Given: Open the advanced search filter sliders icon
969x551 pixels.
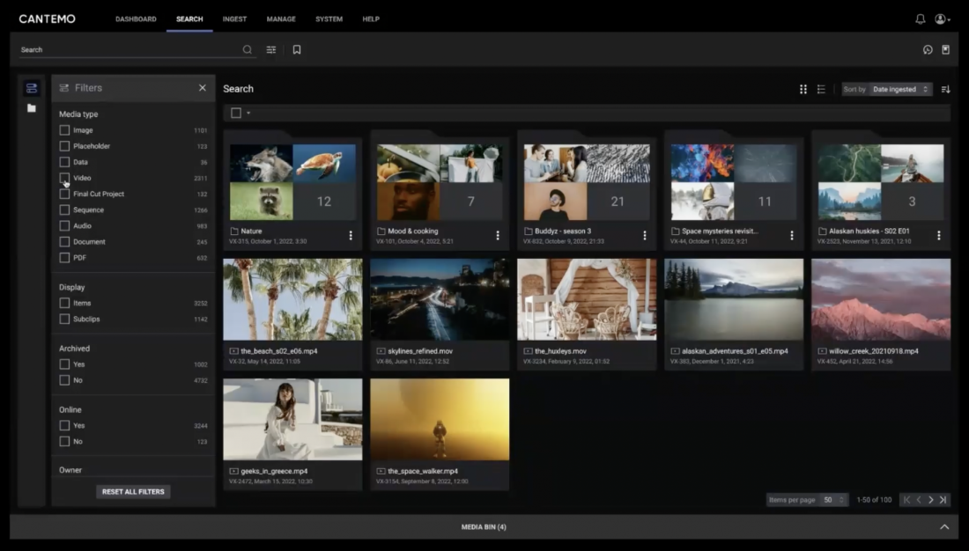Looking at the screenshot, I should 271,49.
